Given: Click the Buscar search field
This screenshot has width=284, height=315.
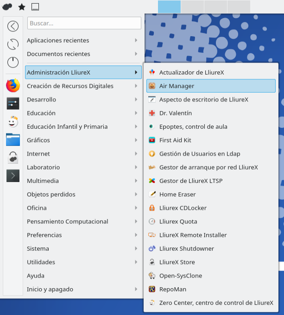Looking at the screenshot, I should coord(84,23).
